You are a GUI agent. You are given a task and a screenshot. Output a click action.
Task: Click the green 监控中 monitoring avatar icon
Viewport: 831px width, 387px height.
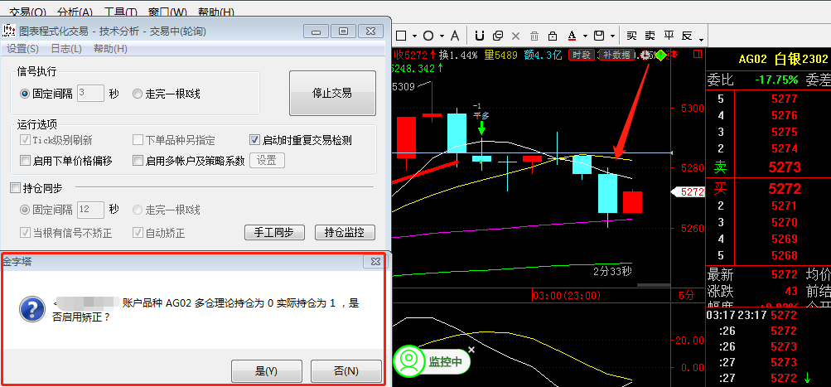[408, 361]
